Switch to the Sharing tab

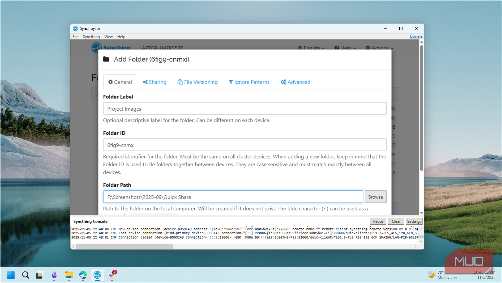(x=155, y=82)
